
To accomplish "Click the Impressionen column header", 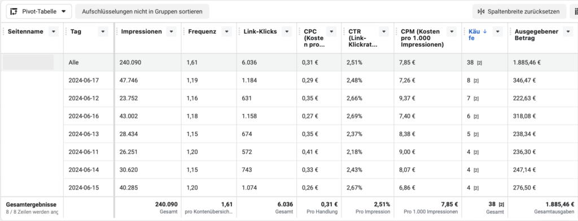I will (x=142, y=32).
